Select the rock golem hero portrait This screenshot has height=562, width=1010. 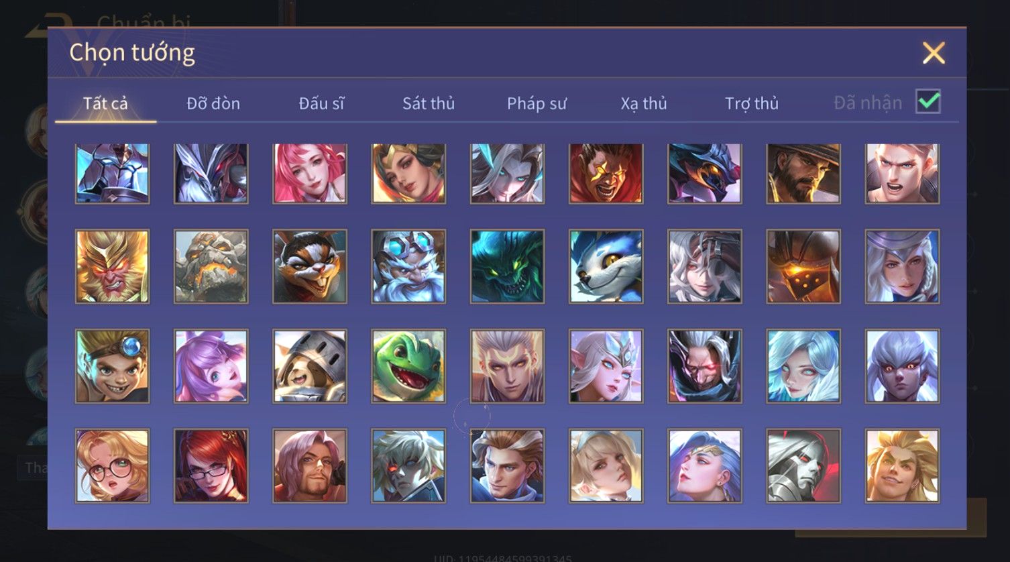pos(211,266)
